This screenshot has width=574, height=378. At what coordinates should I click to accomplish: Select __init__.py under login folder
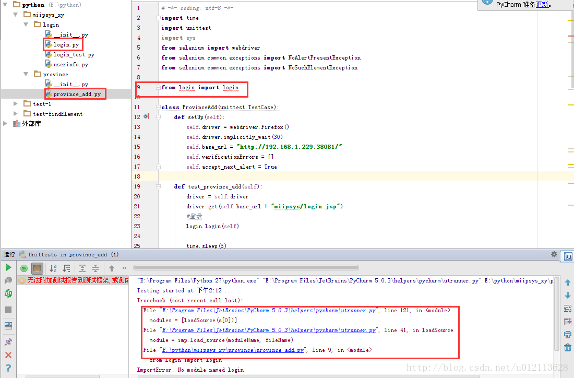click(x=70, y=34)
